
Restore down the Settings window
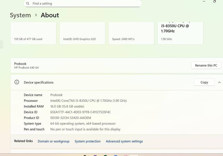[x=214, y=2]
